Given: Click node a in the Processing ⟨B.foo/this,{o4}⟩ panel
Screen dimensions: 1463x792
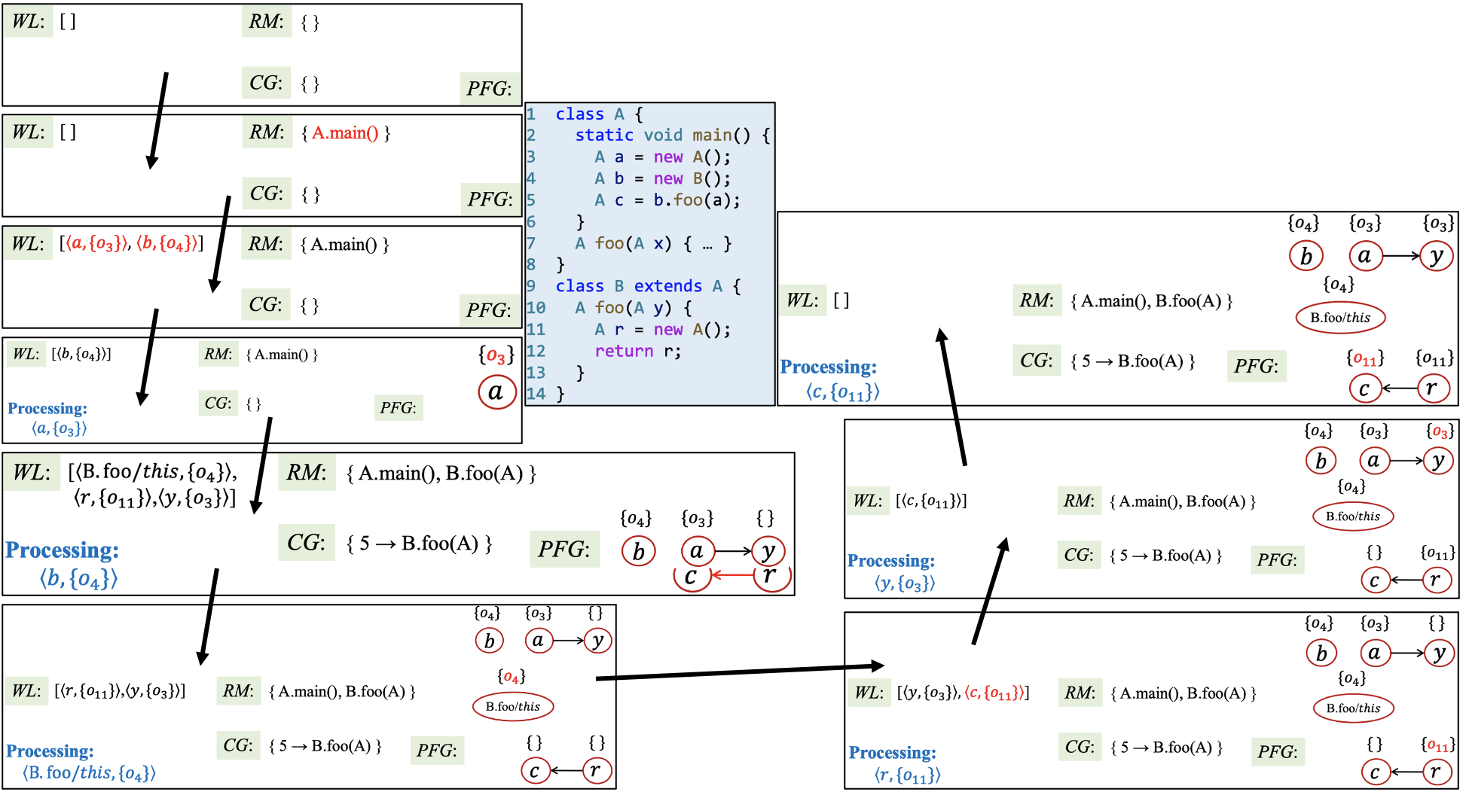Looking at the screenshot, I should coord(538,641).
